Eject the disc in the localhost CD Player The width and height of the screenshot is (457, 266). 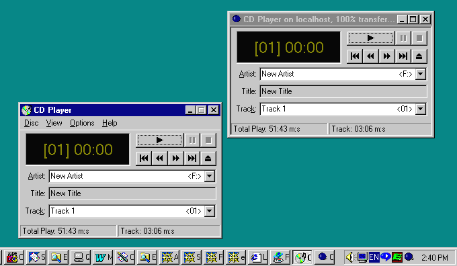pyautogui.click(x=419, y=56)
